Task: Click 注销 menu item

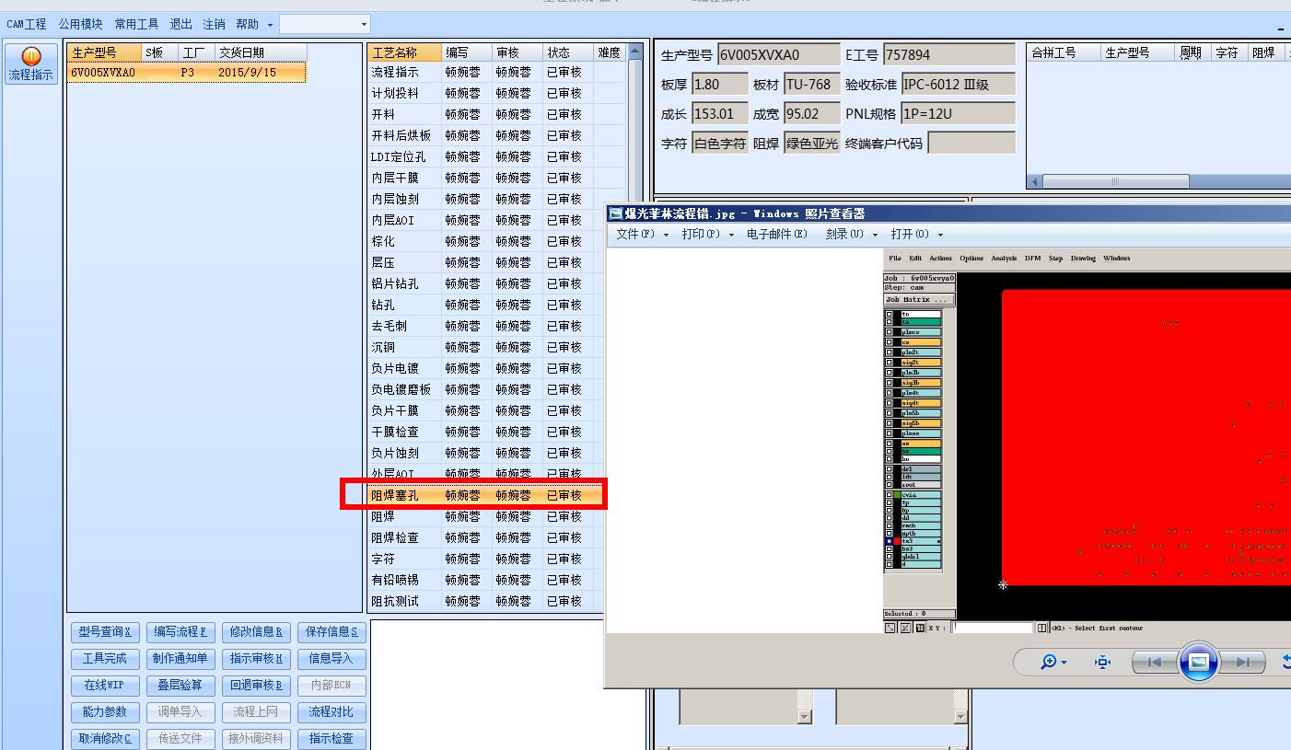Action: pyautogui.click(x=214, y=24)
